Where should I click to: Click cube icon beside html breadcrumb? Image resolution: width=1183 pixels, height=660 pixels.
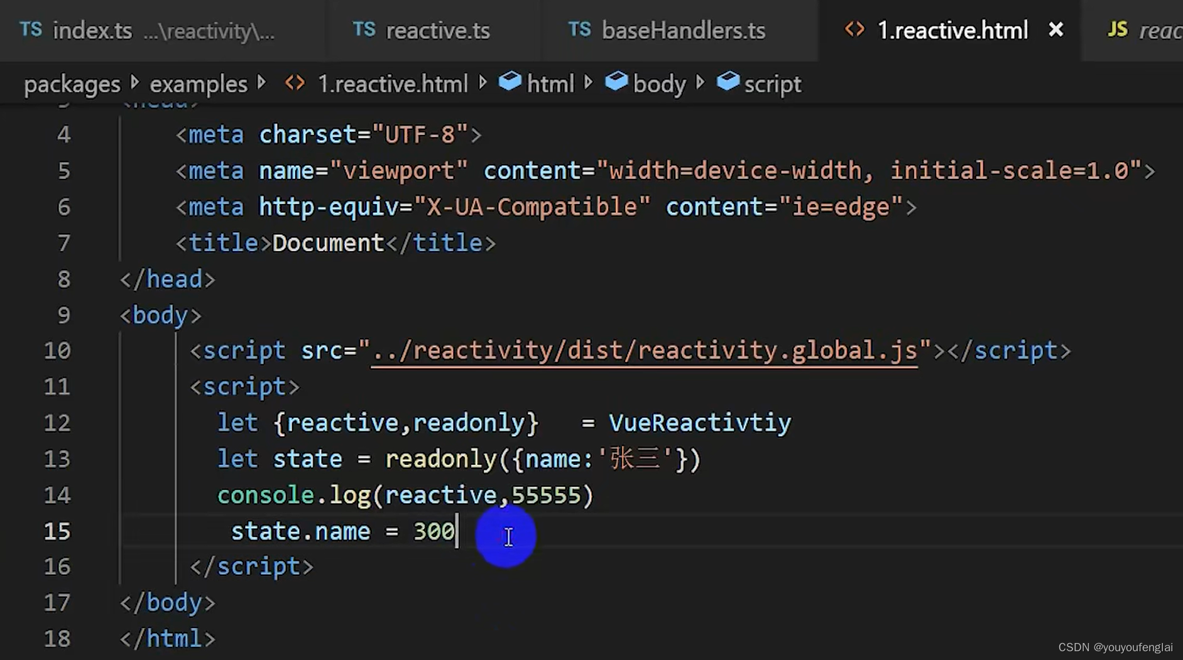pyautogui.click(x=510, y=82)
